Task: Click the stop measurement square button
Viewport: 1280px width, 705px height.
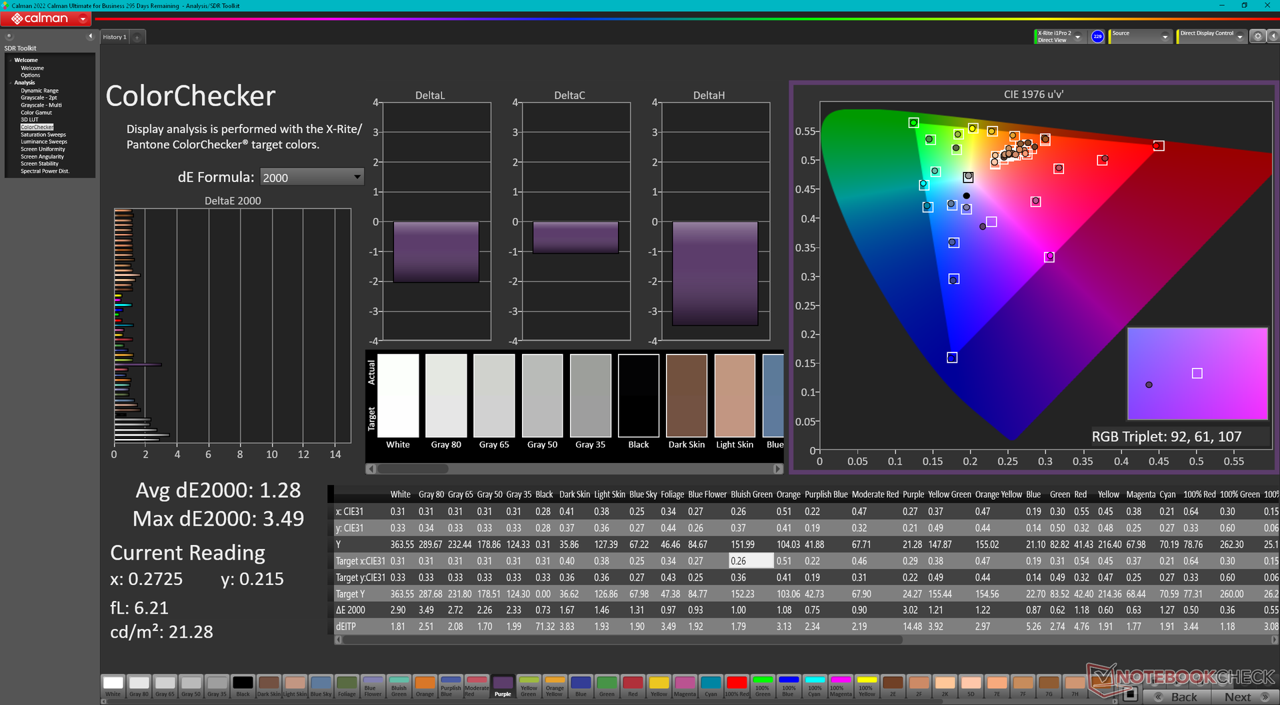Action: 1129,694
